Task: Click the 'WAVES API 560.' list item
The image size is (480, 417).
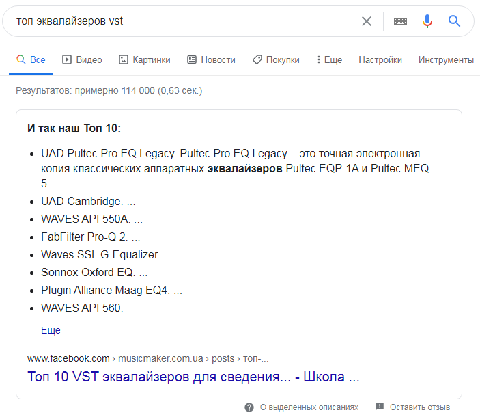Action: click(x=82, y=308)
